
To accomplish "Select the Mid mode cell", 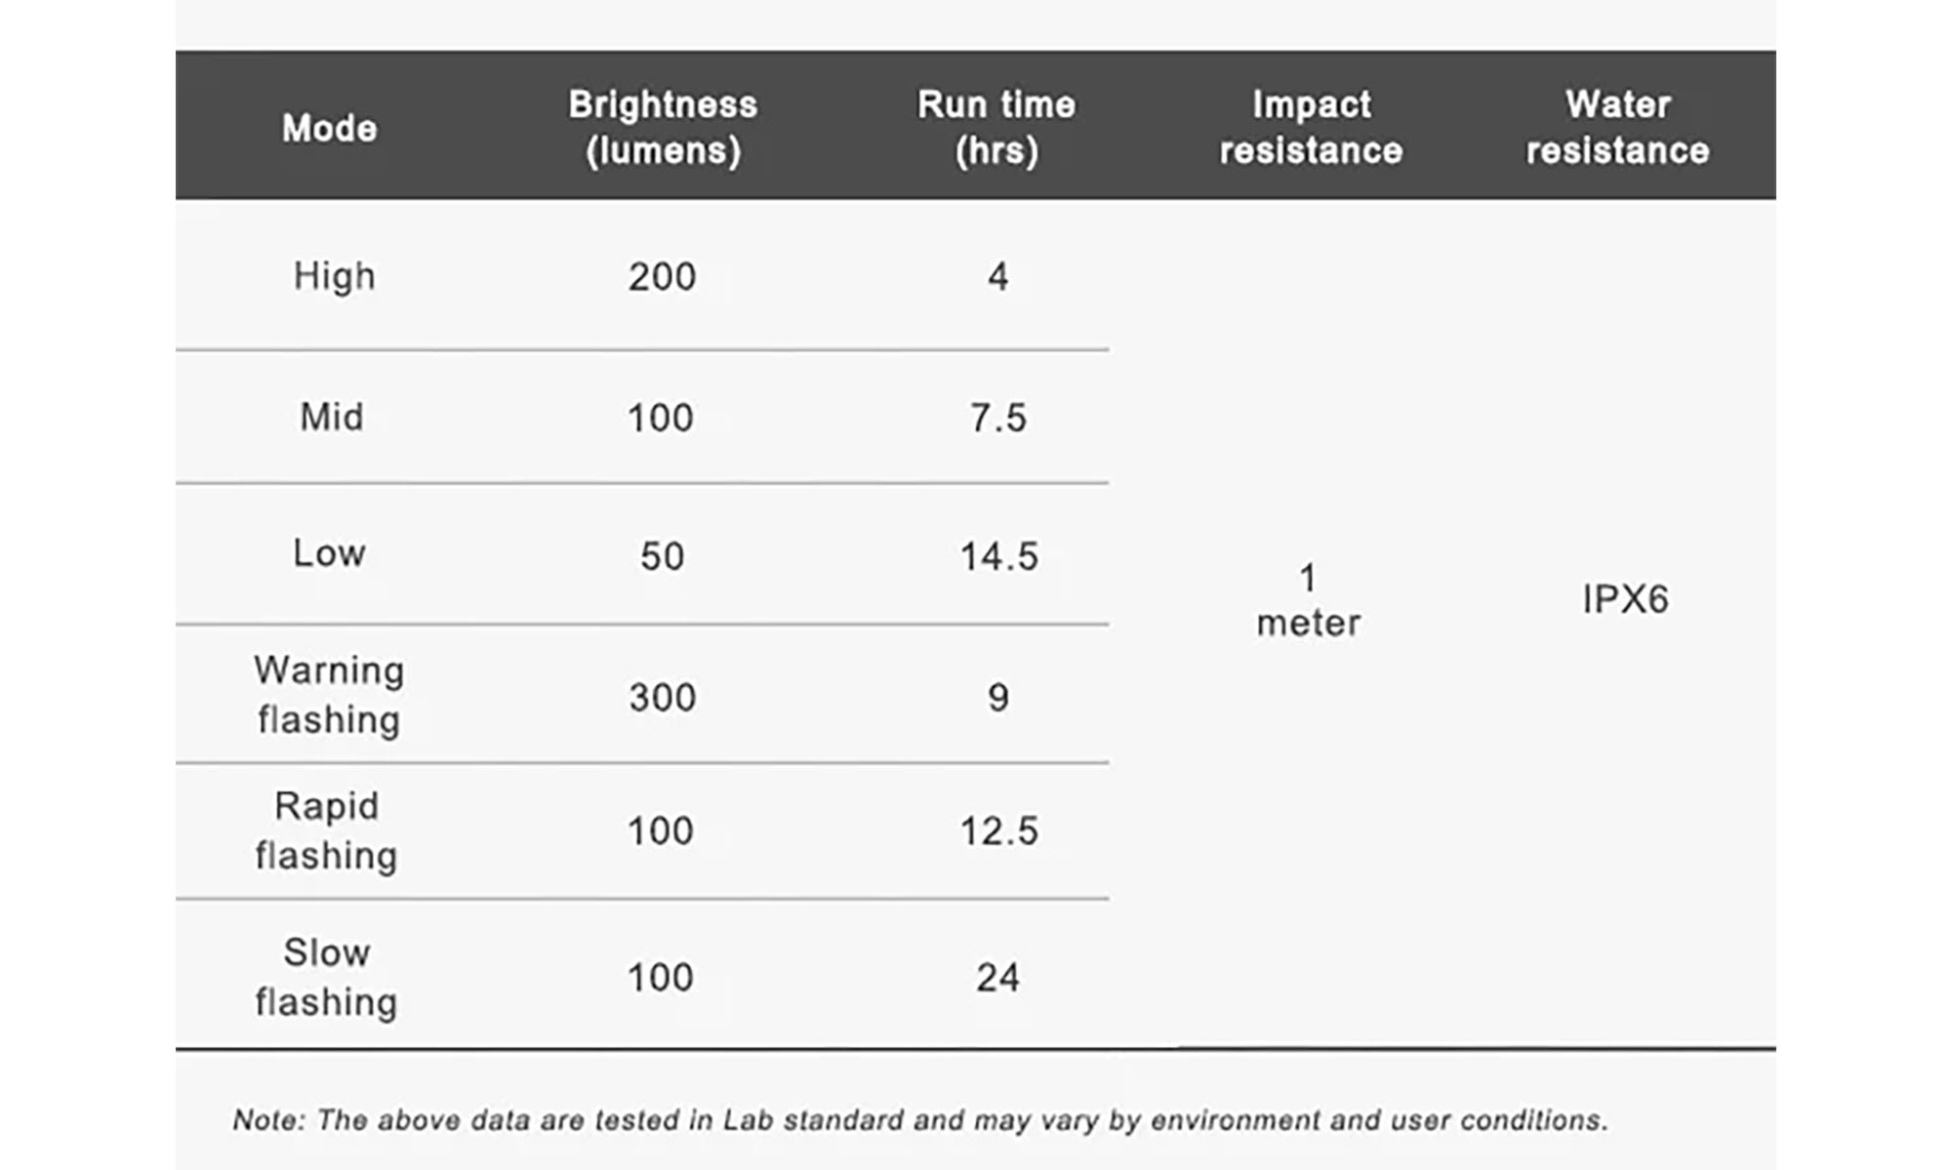I will pos(332,417).
